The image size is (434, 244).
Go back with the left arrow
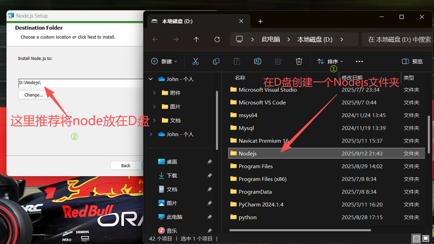155,39
